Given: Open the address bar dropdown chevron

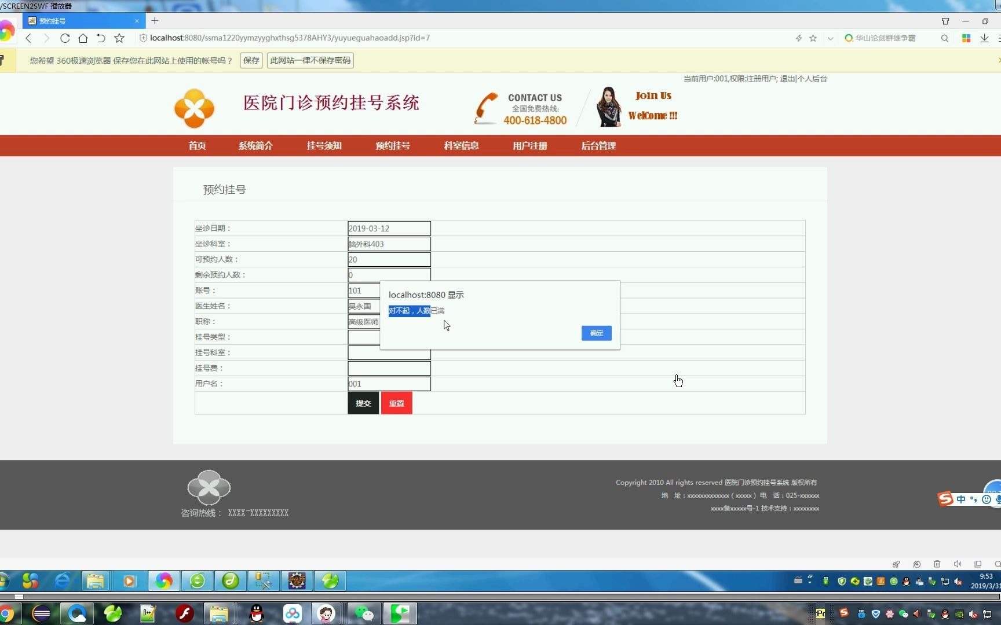Looking at the screenshot, I should 830,38.
